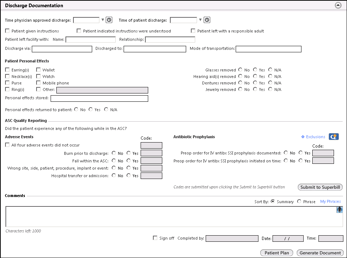This screenshot has width=347, height=258.
Task: Select No for Preop prophylaxis initiated on time
Action: 286,161
